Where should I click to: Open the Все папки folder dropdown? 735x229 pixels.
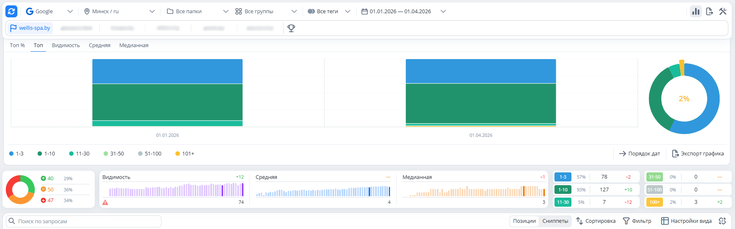[198, 12]
